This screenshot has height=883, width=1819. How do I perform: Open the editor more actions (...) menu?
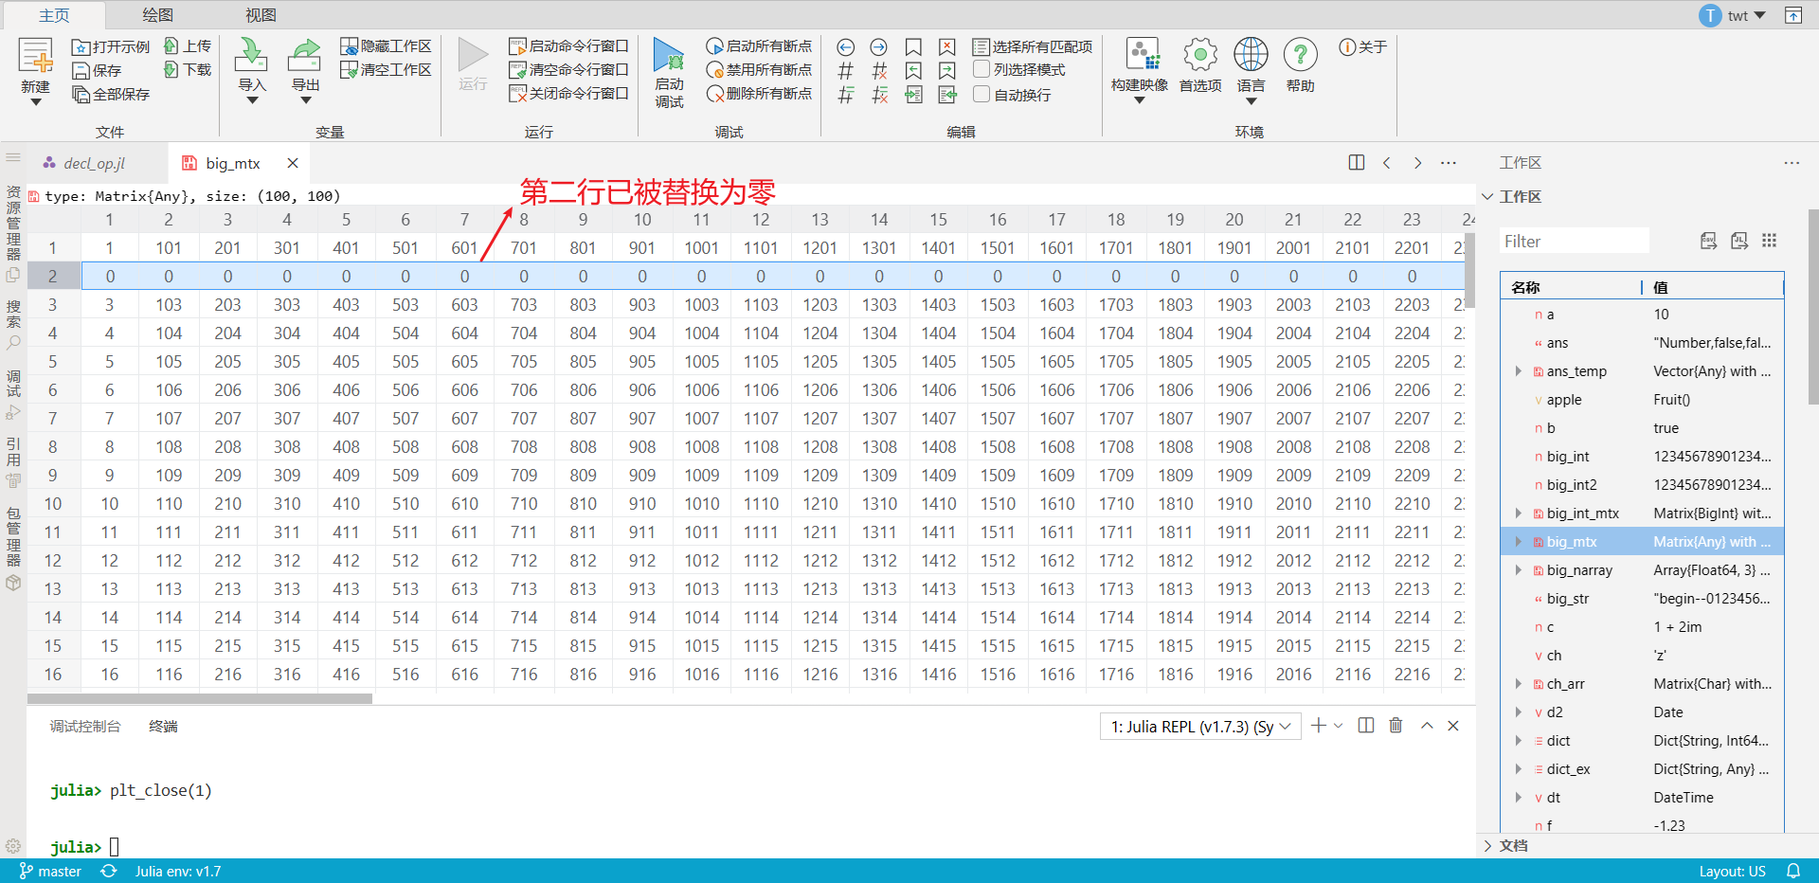(1449, 163)
